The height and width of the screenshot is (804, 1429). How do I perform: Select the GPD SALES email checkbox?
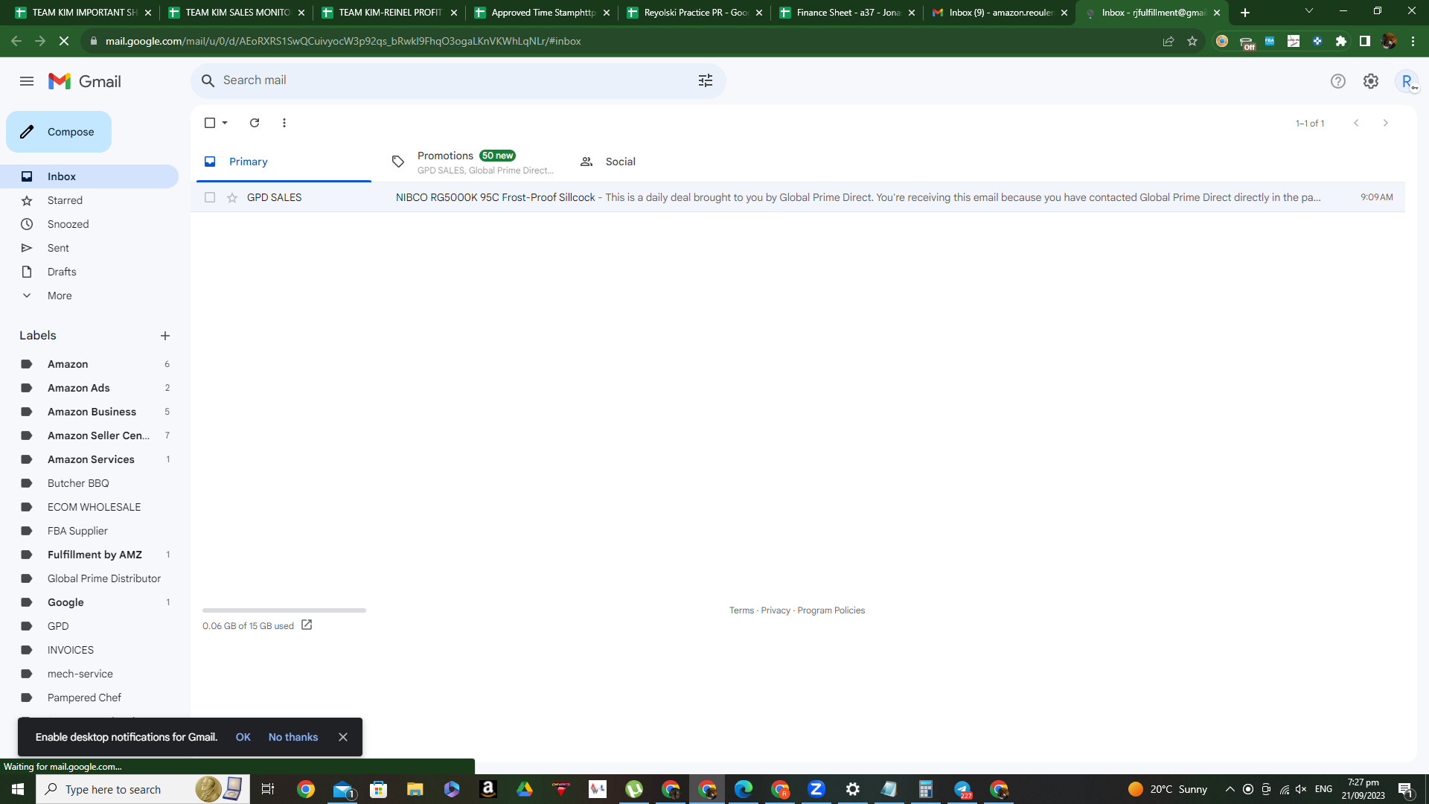[x=210, y=197]
